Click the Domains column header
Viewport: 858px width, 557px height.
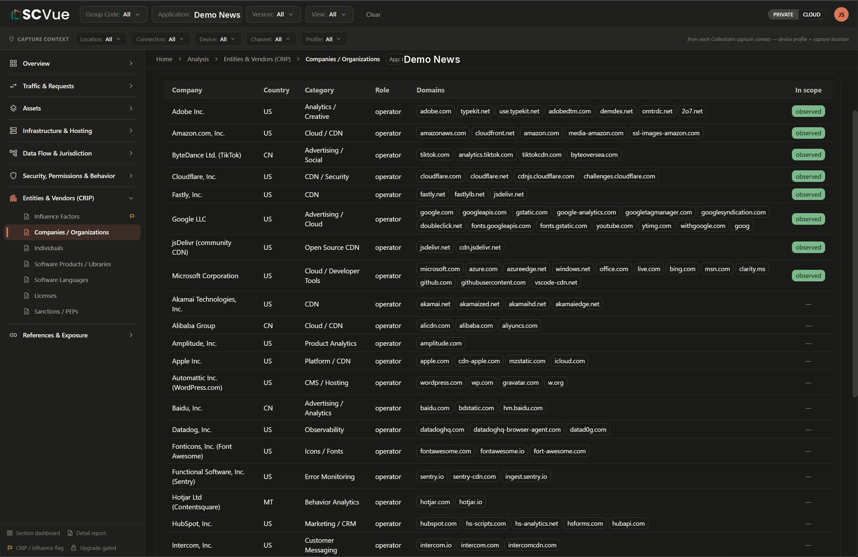pos(431,90)
